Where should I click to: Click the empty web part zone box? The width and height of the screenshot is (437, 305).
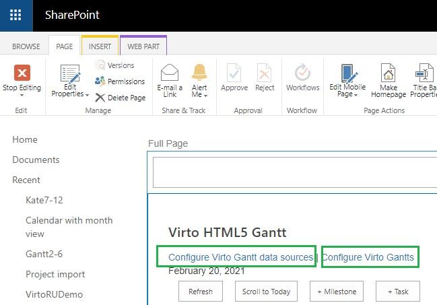295,172
